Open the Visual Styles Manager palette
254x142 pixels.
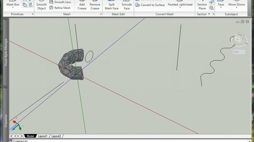click(x=6, y=52)
